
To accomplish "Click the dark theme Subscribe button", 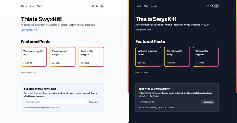I will tap(208, 102).
